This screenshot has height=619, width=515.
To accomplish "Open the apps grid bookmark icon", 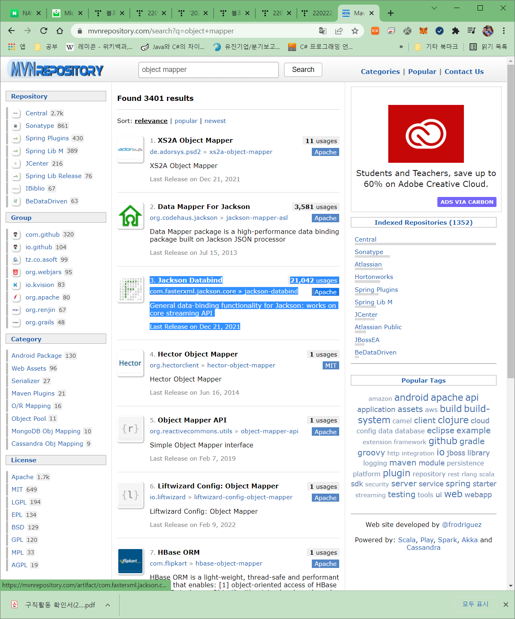I will click(12, 47).
